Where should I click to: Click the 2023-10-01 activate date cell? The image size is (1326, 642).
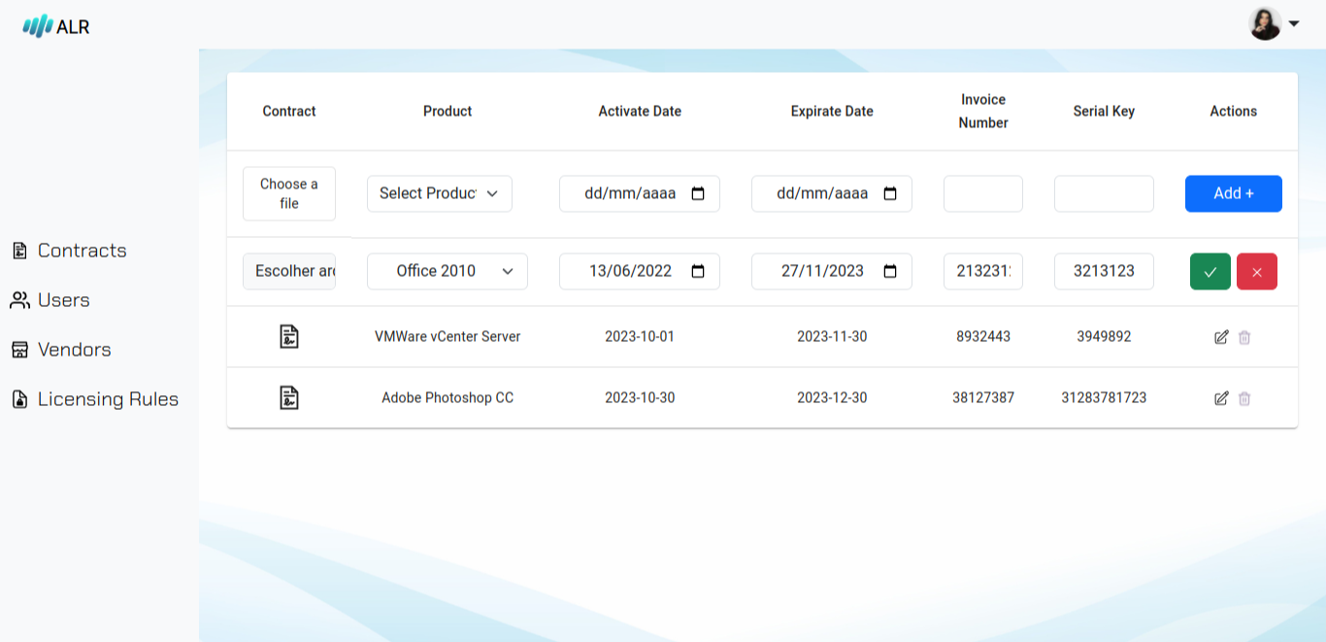[x=640, y=337]
